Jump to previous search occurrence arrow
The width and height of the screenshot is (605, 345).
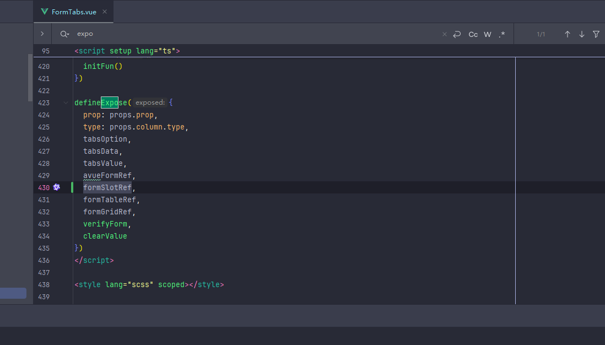coord(567,34)
